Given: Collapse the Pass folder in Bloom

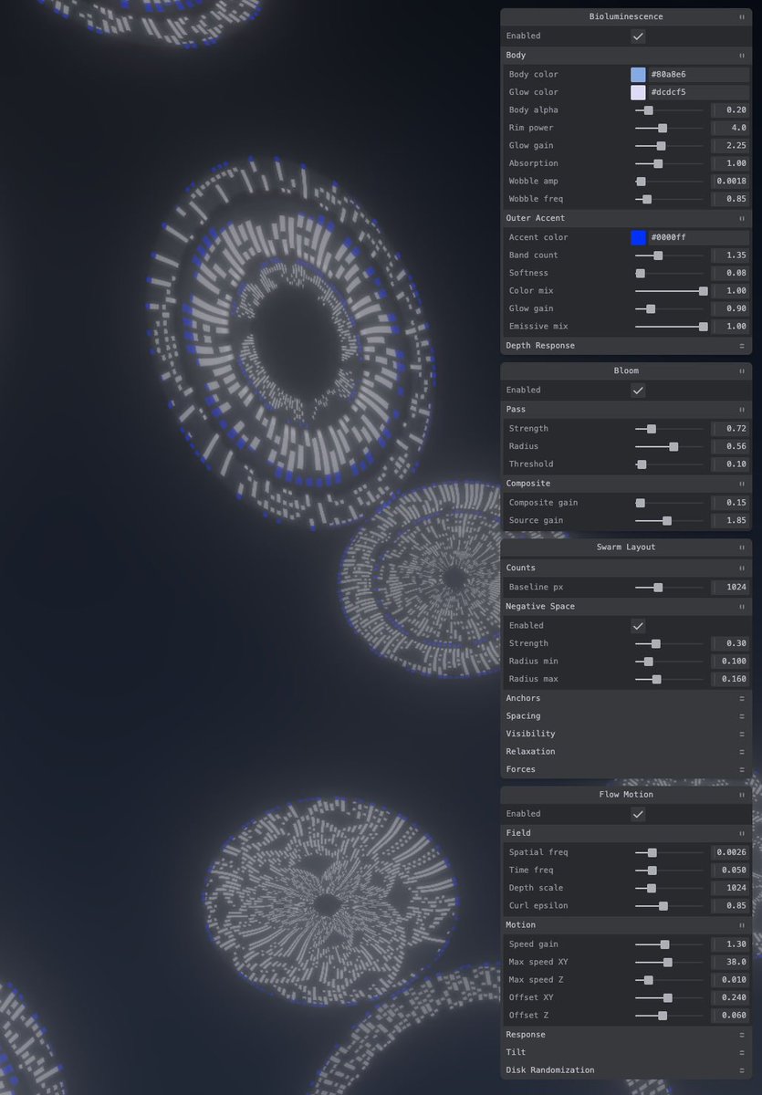Looking at the screenshot, I should [626, 410].
